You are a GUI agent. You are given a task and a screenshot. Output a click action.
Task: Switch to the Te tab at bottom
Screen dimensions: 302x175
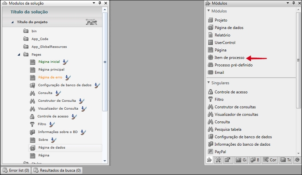286,160
